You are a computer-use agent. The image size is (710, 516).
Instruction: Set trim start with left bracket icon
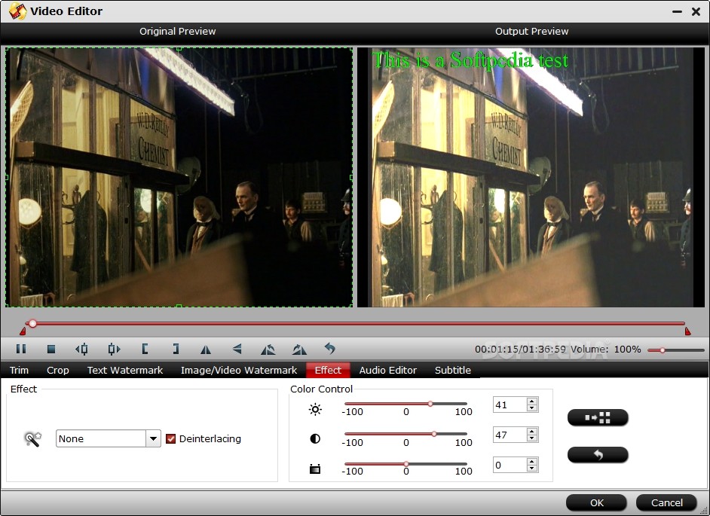point(145,349)
